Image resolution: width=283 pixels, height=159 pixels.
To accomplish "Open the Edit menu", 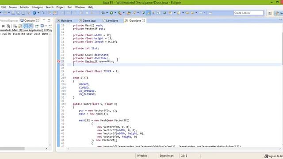I will 4,7.
